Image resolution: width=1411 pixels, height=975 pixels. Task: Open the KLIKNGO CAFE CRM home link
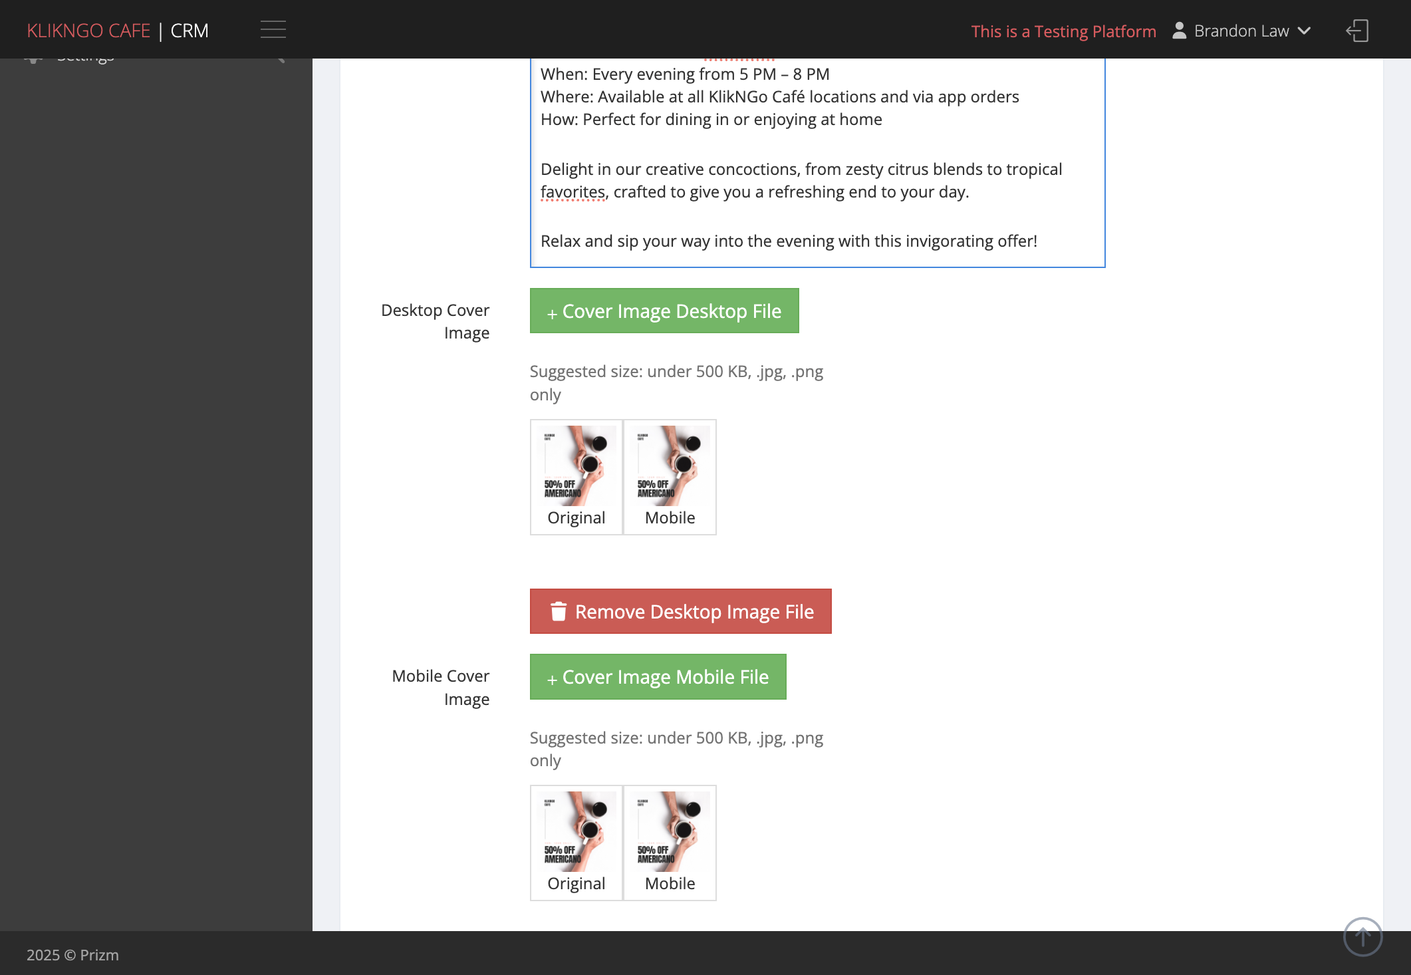118,31
